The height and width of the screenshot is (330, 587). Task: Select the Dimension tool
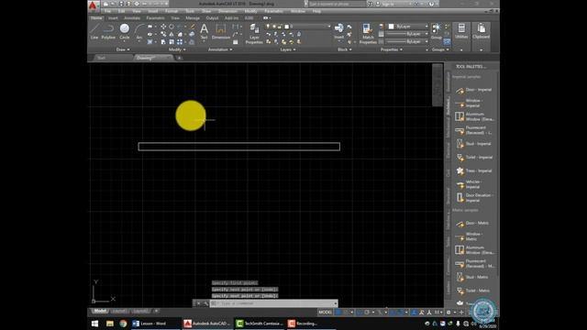tap(221, 31)
